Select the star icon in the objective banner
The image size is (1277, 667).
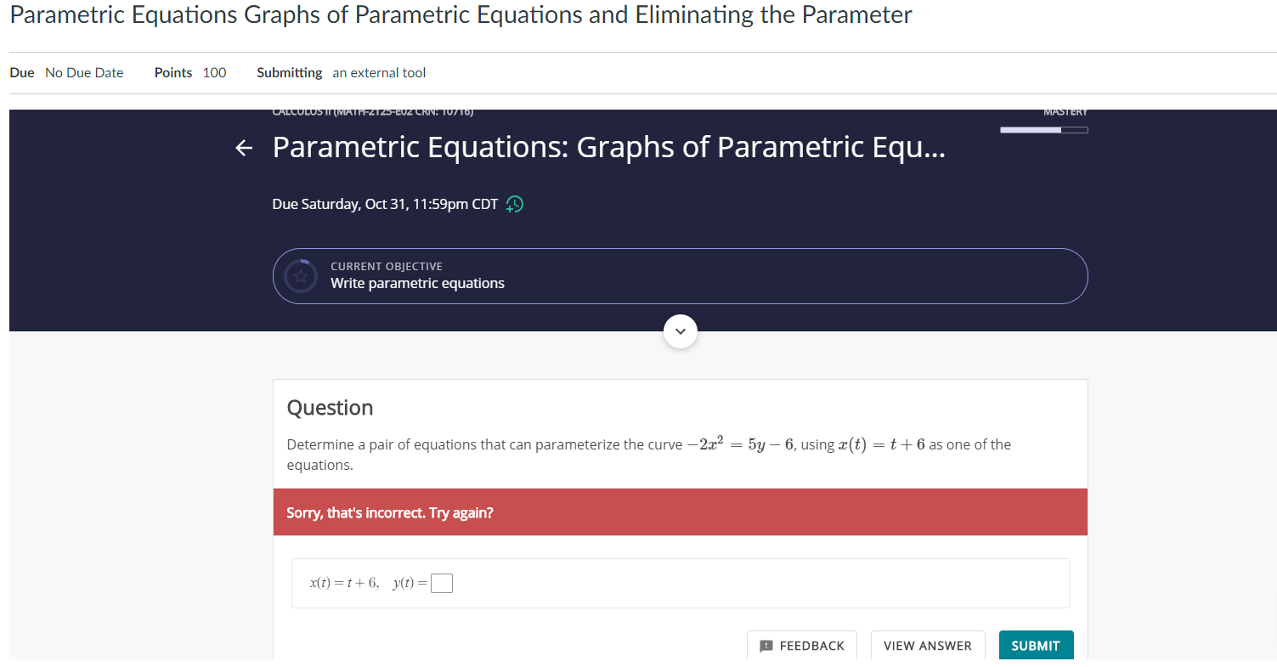(300, 275)
